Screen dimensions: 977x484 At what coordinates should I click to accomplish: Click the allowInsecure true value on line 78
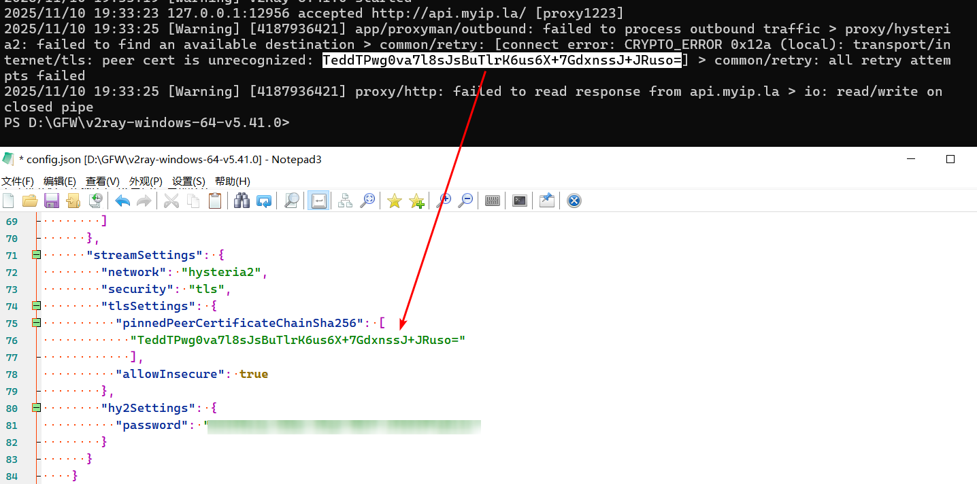pyautogui.click(x=254, y=374)
